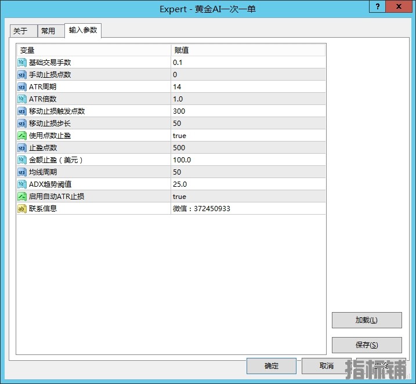Click the icon beside ATR倍数
Viewport: 416px width, 384px height.
coord(22,99)
